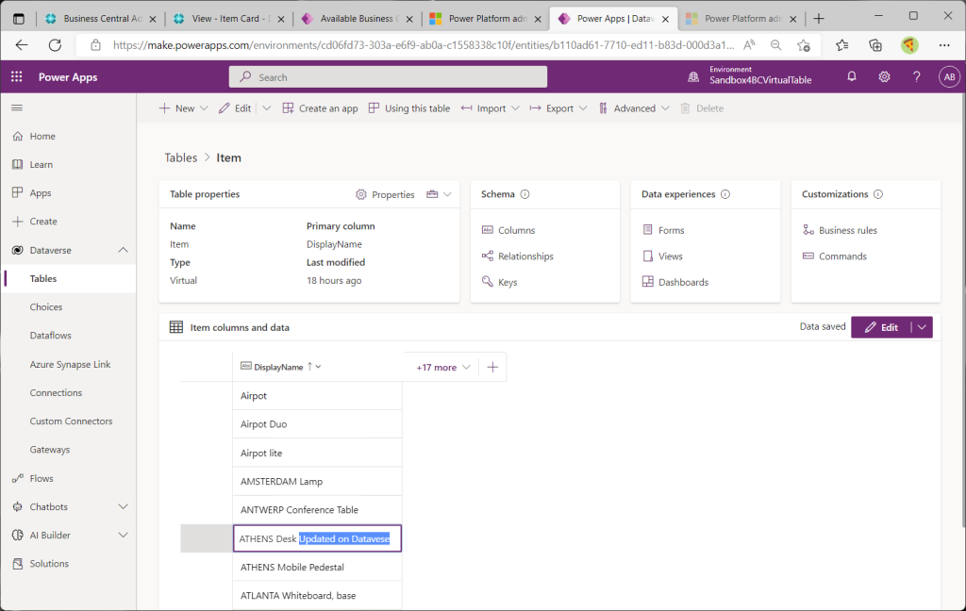Click the purple Edit data button
The width and height of the screenshot is (966, 611).
pyautogui.click(x=882, y=327)
